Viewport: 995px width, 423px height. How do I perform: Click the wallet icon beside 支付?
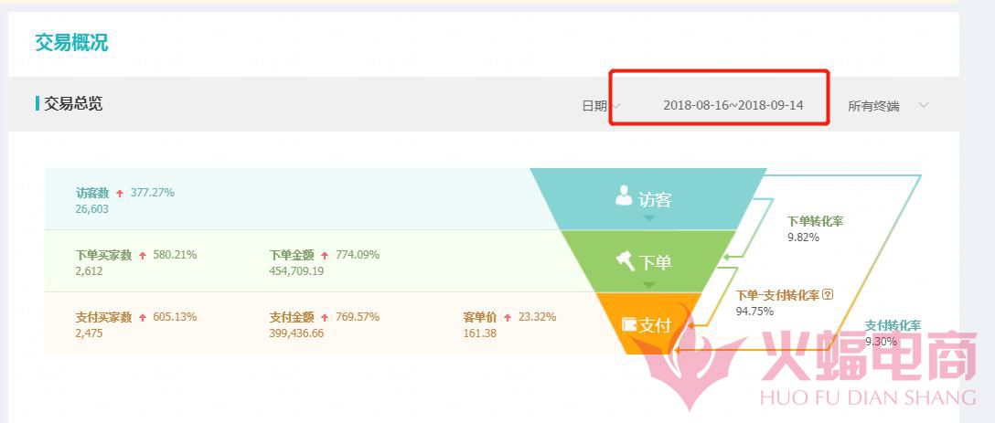click(x=629, y=323)
